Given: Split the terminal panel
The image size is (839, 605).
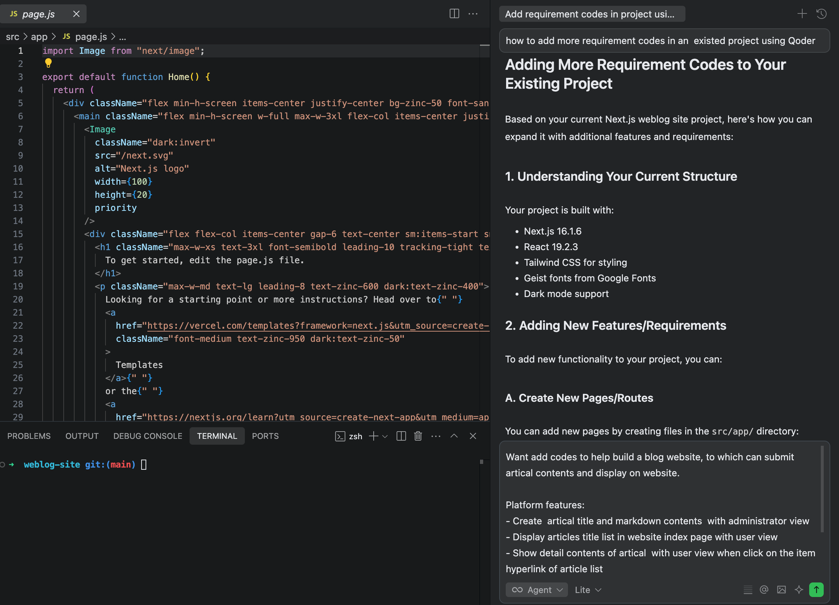Looking at the screenshot, I should [401, 436].
